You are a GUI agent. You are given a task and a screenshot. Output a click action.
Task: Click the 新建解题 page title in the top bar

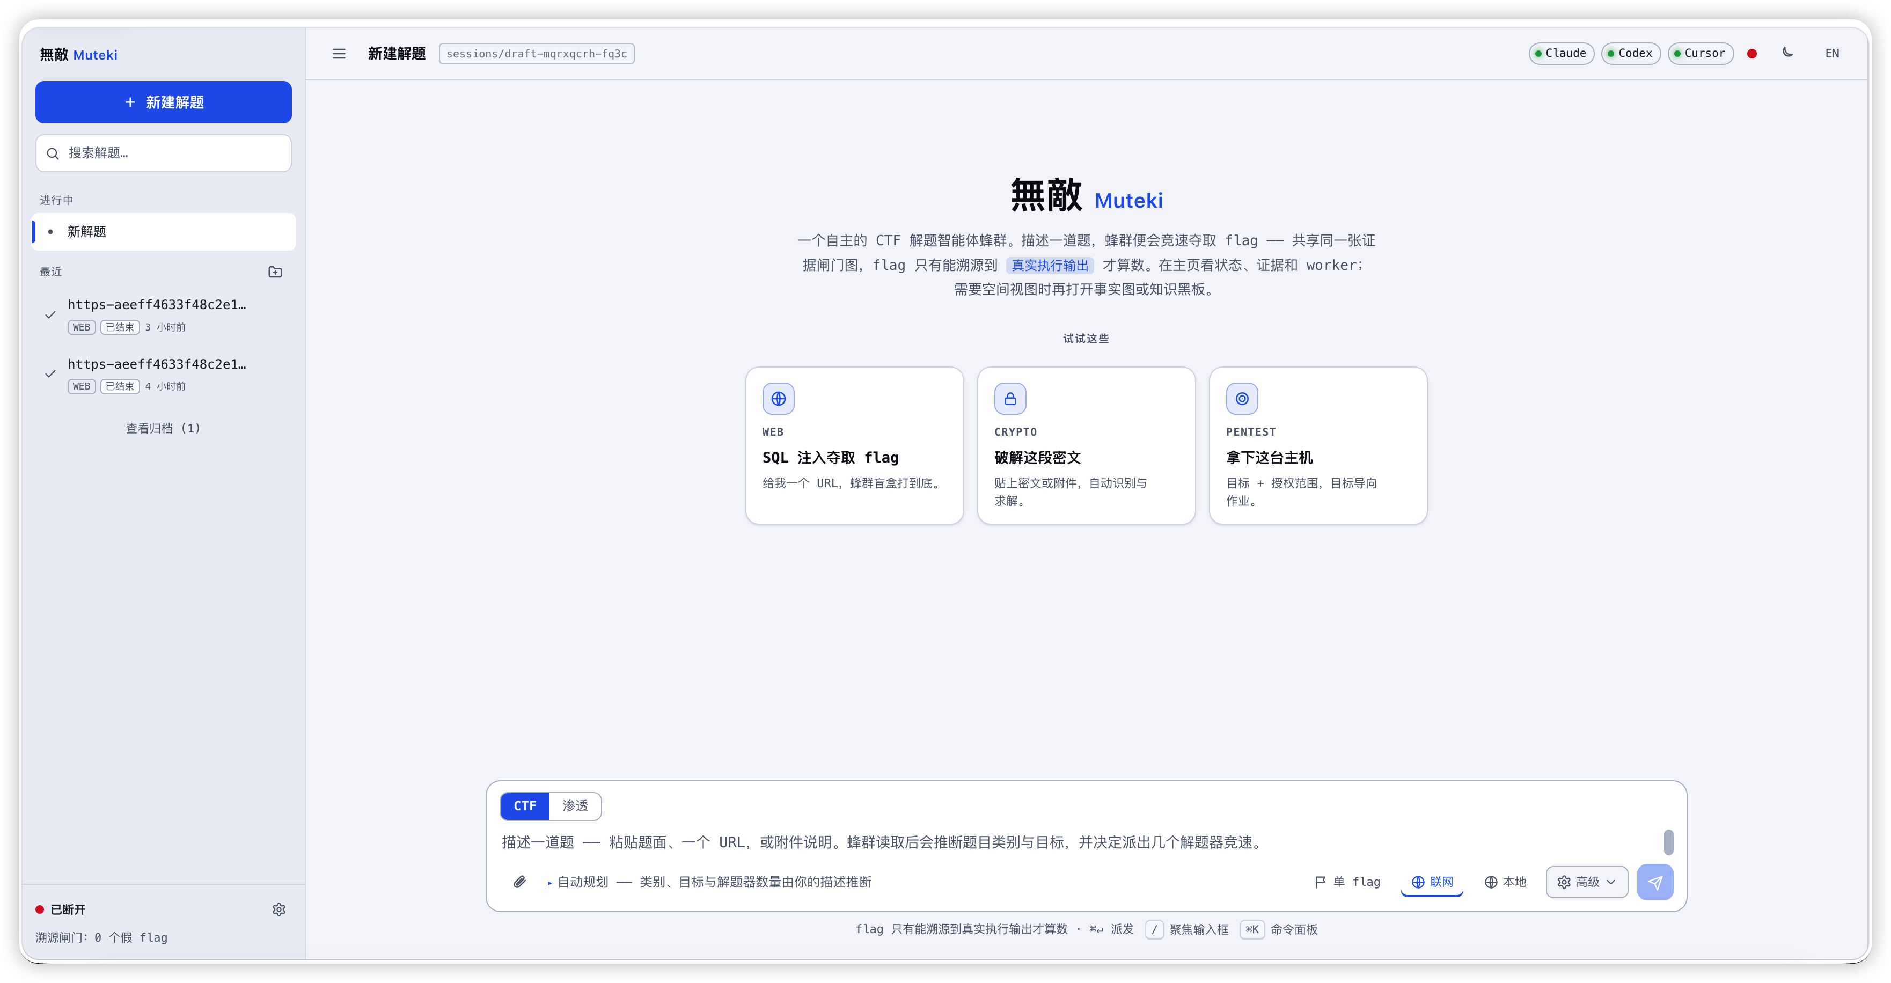coord(397,54)
